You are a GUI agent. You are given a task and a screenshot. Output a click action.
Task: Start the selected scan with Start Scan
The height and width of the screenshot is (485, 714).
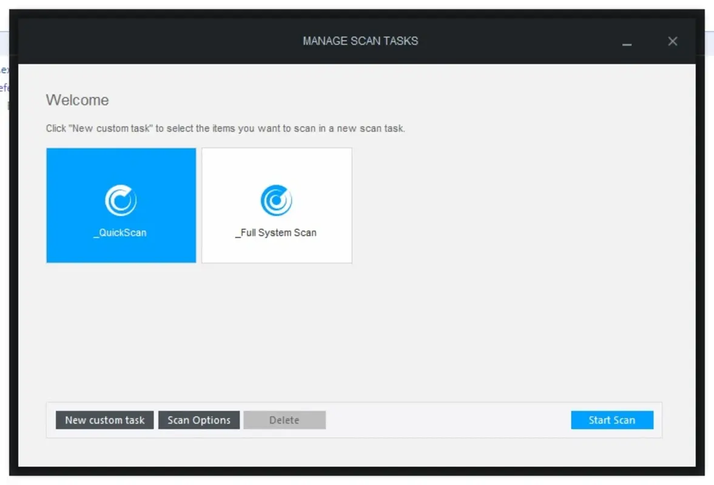tap(611, 420)
